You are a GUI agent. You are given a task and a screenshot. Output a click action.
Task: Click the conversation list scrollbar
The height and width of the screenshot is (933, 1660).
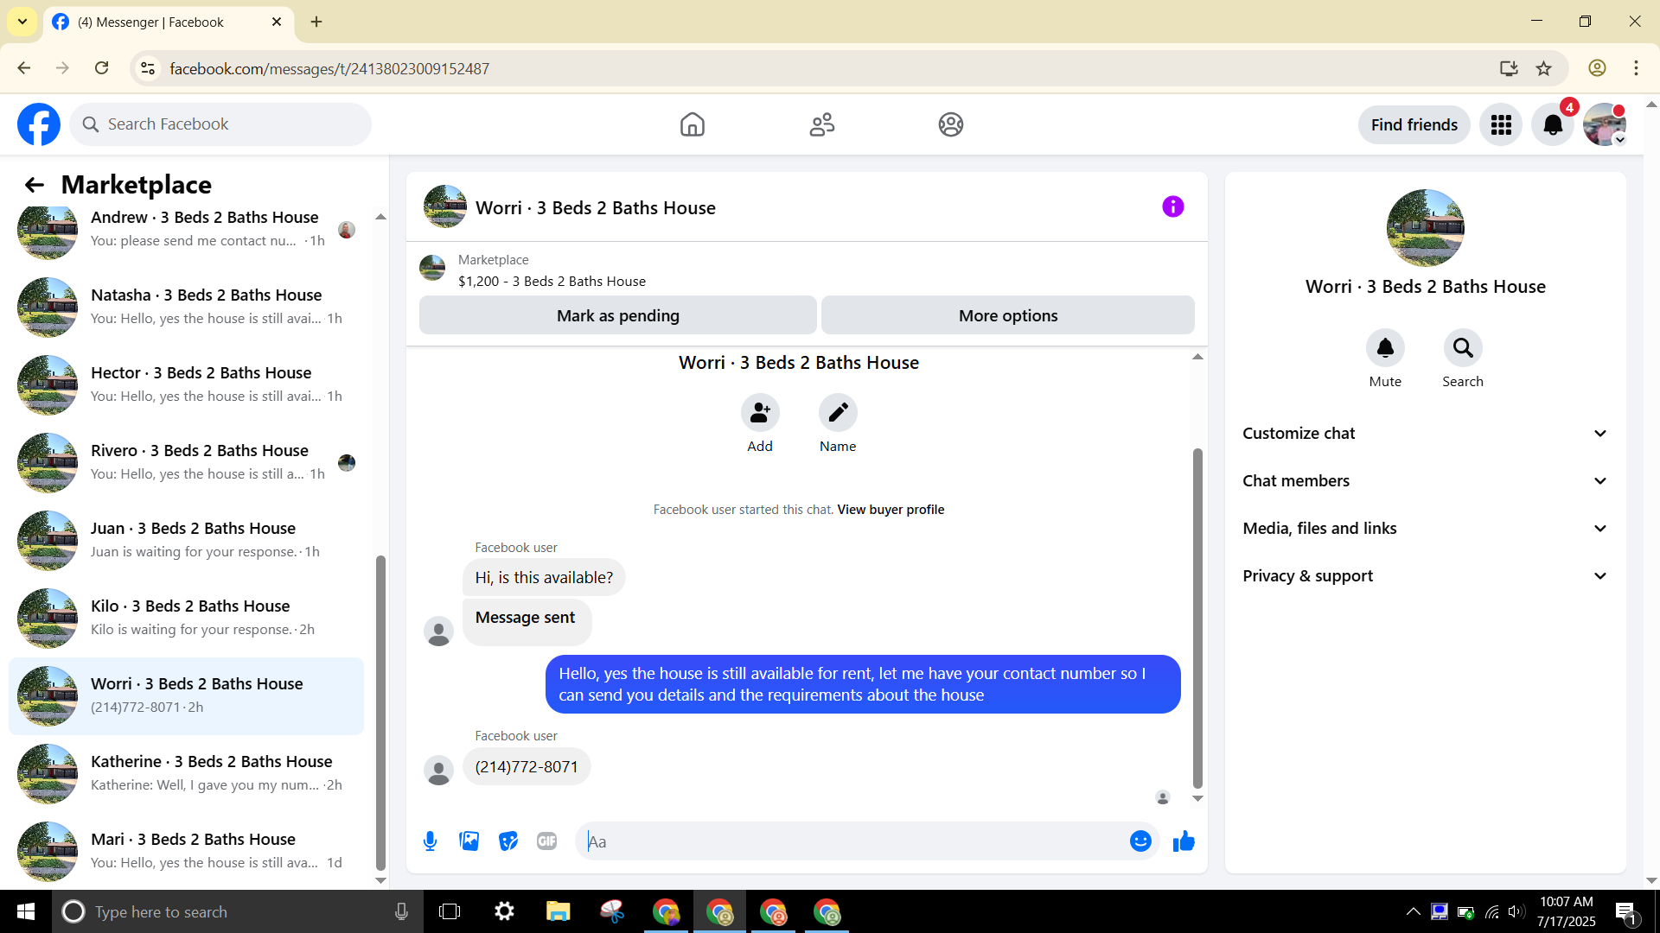click(x=380, y=713)
